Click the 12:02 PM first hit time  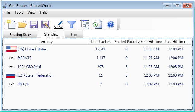[x=151, y=84]
